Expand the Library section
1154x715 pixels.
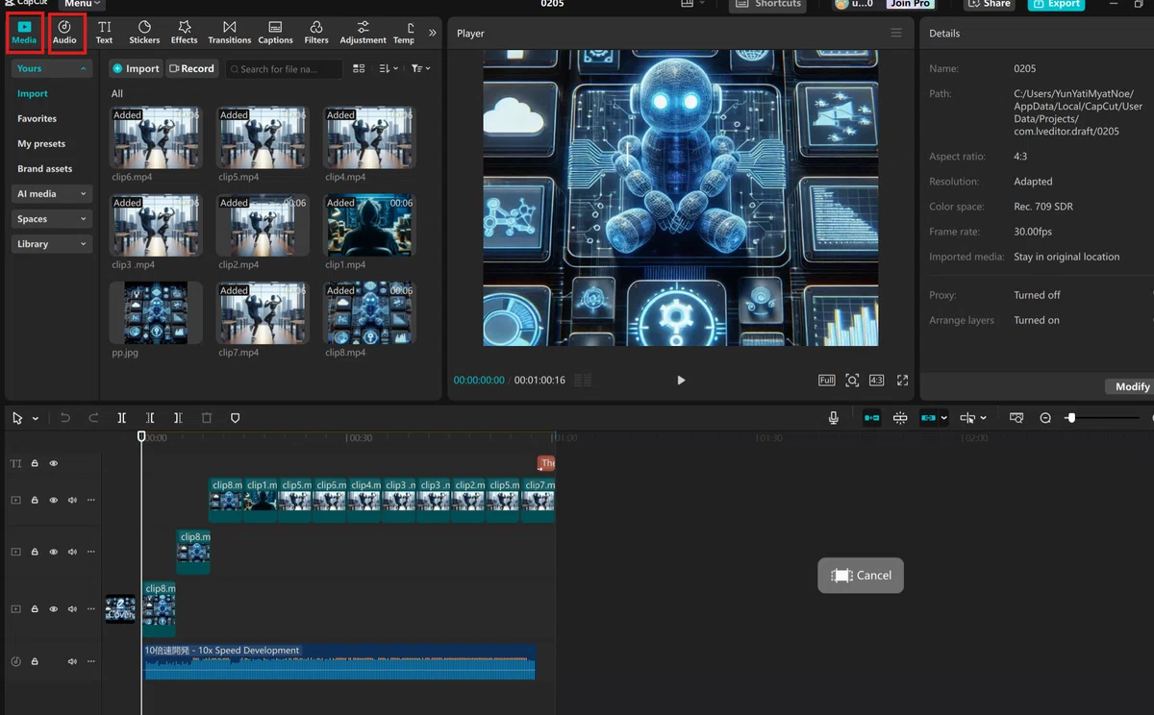[52, 244]
